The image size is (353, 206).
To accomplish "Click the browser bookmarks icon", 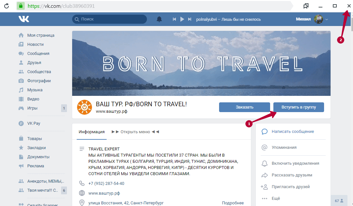I will pyautogui.click(x=306, y=6).
